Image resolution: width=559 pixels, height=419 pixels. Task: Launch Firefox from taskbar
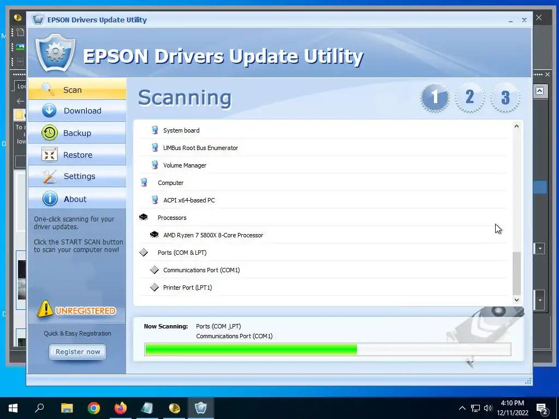(121, 408)
